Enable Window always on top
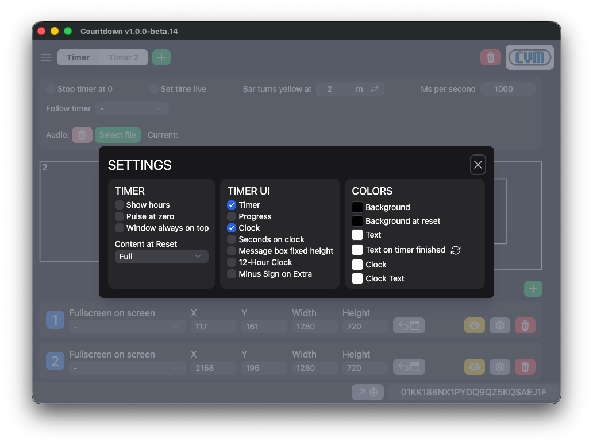The image size is (593, 446). pos(120,228)
